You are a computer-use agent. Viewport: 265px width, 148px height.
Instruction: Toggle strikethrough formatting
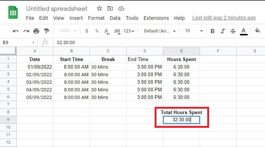(x=233, y=31)
